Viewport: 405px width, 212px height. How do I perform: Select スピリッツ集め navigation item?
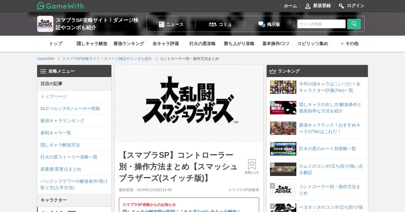pyautogui.click(x=313, y=43)
